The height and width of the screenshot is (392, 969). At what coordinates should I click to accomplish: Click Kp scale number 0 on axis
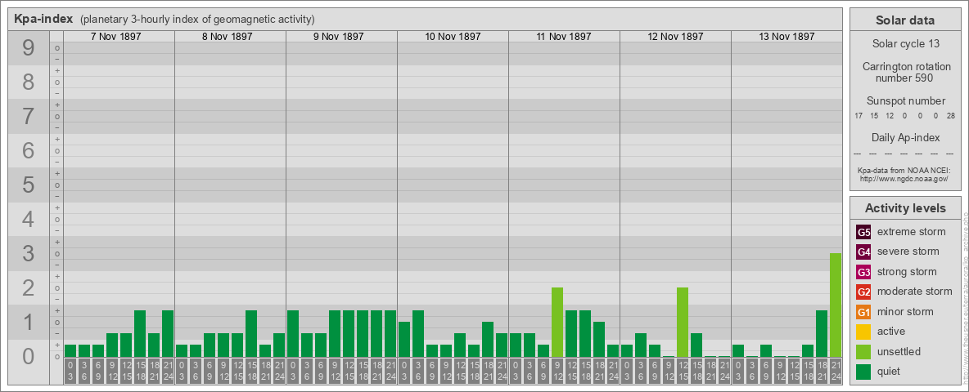pyautogui.click(x=29, y=356)
